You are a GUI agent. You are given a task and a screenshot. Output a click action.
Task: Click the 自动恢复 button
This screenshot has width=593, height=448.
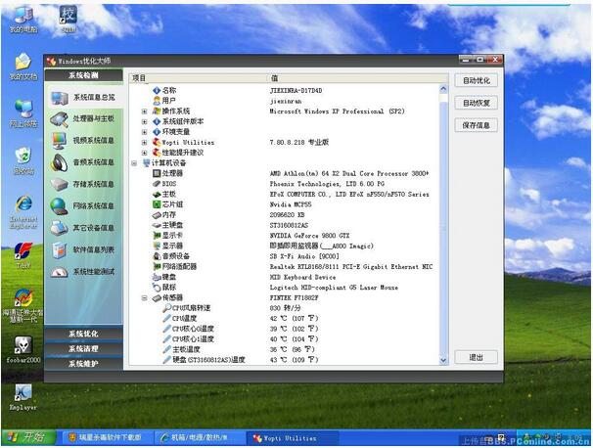477,103
